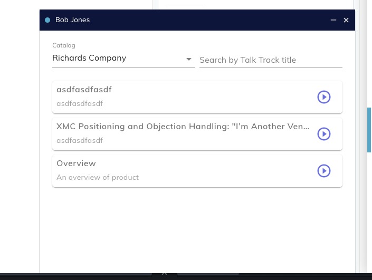Click the blue scrollbar on right edge

[369, 130]
